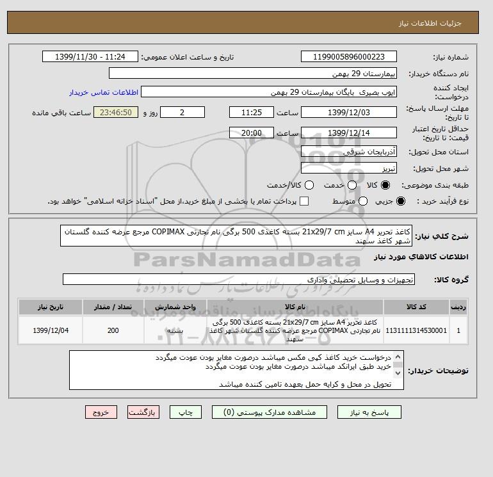Image resolution: width=493 pixels, height=477 pixels.
Task: Toggle the Islamic treasury payment checkbox
Action: point(304,201)
